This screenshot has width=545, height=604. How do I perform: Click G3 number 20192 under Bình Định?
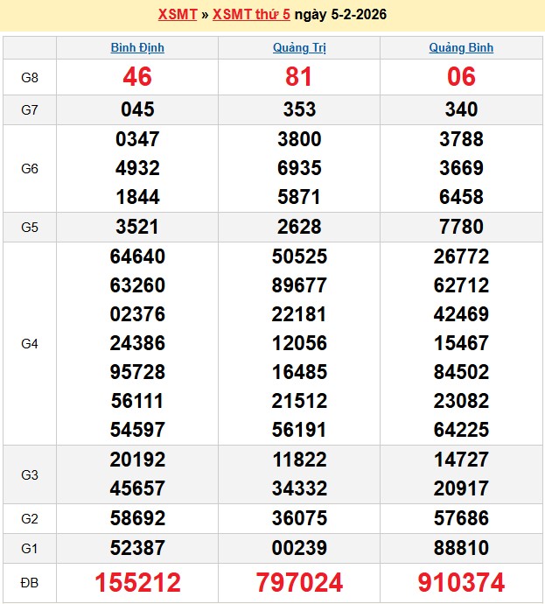(x=137, y=460)
